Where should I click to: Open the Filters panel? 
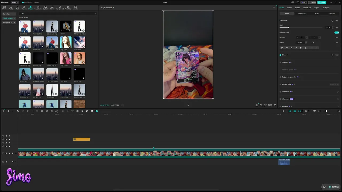coord(52,7)
